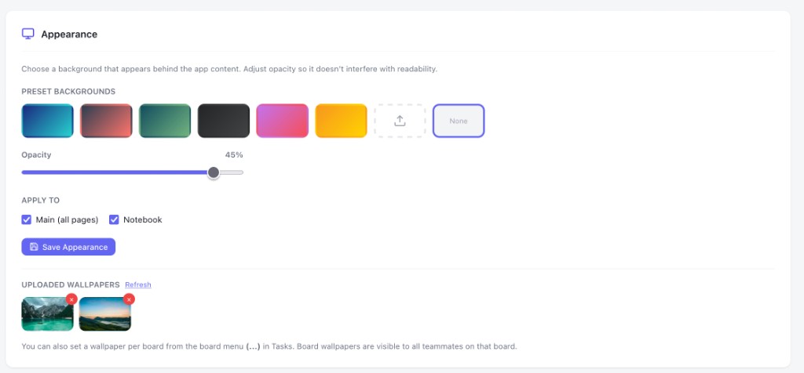This screenshot has width=804, height=373.
Task: Click the floppy disk icon in Save Appearance
Action: [34, 247]
